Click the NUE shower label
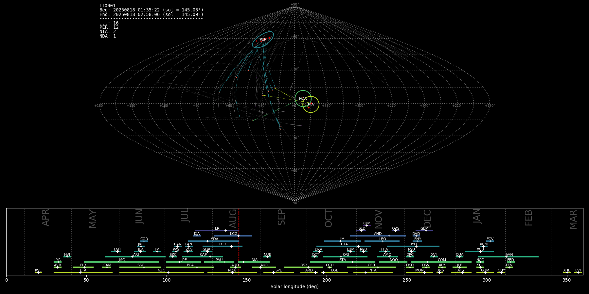Screen dimensions: 589x294 click(267, 254)
